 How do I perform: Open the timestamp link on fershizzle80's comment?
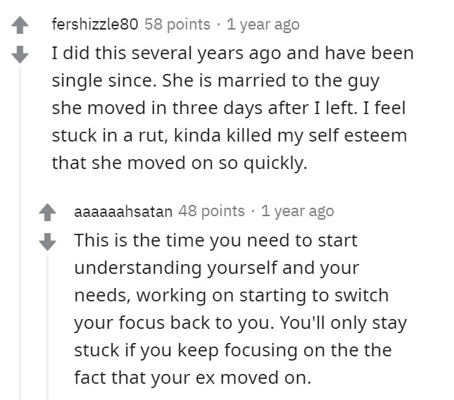(263, 25)
